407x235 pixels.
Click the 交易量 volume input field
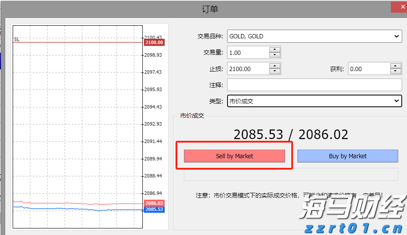pos(248,53)
